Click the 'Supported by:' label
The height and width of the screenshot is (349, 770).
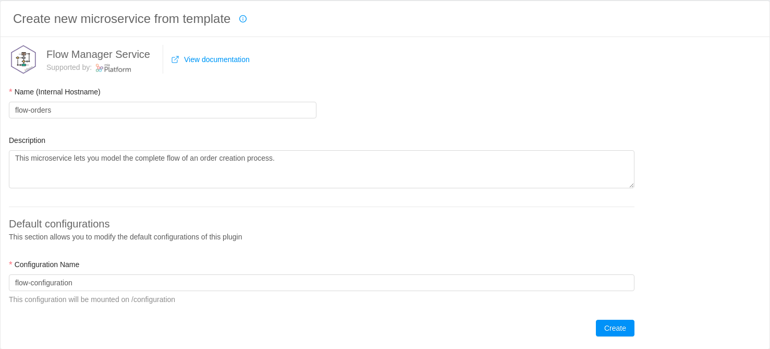tap(69, 67)
